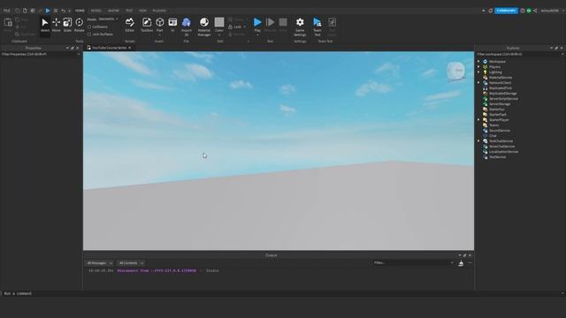Open the FILE menu
This screenshot has height=318, width=566.
7,11
